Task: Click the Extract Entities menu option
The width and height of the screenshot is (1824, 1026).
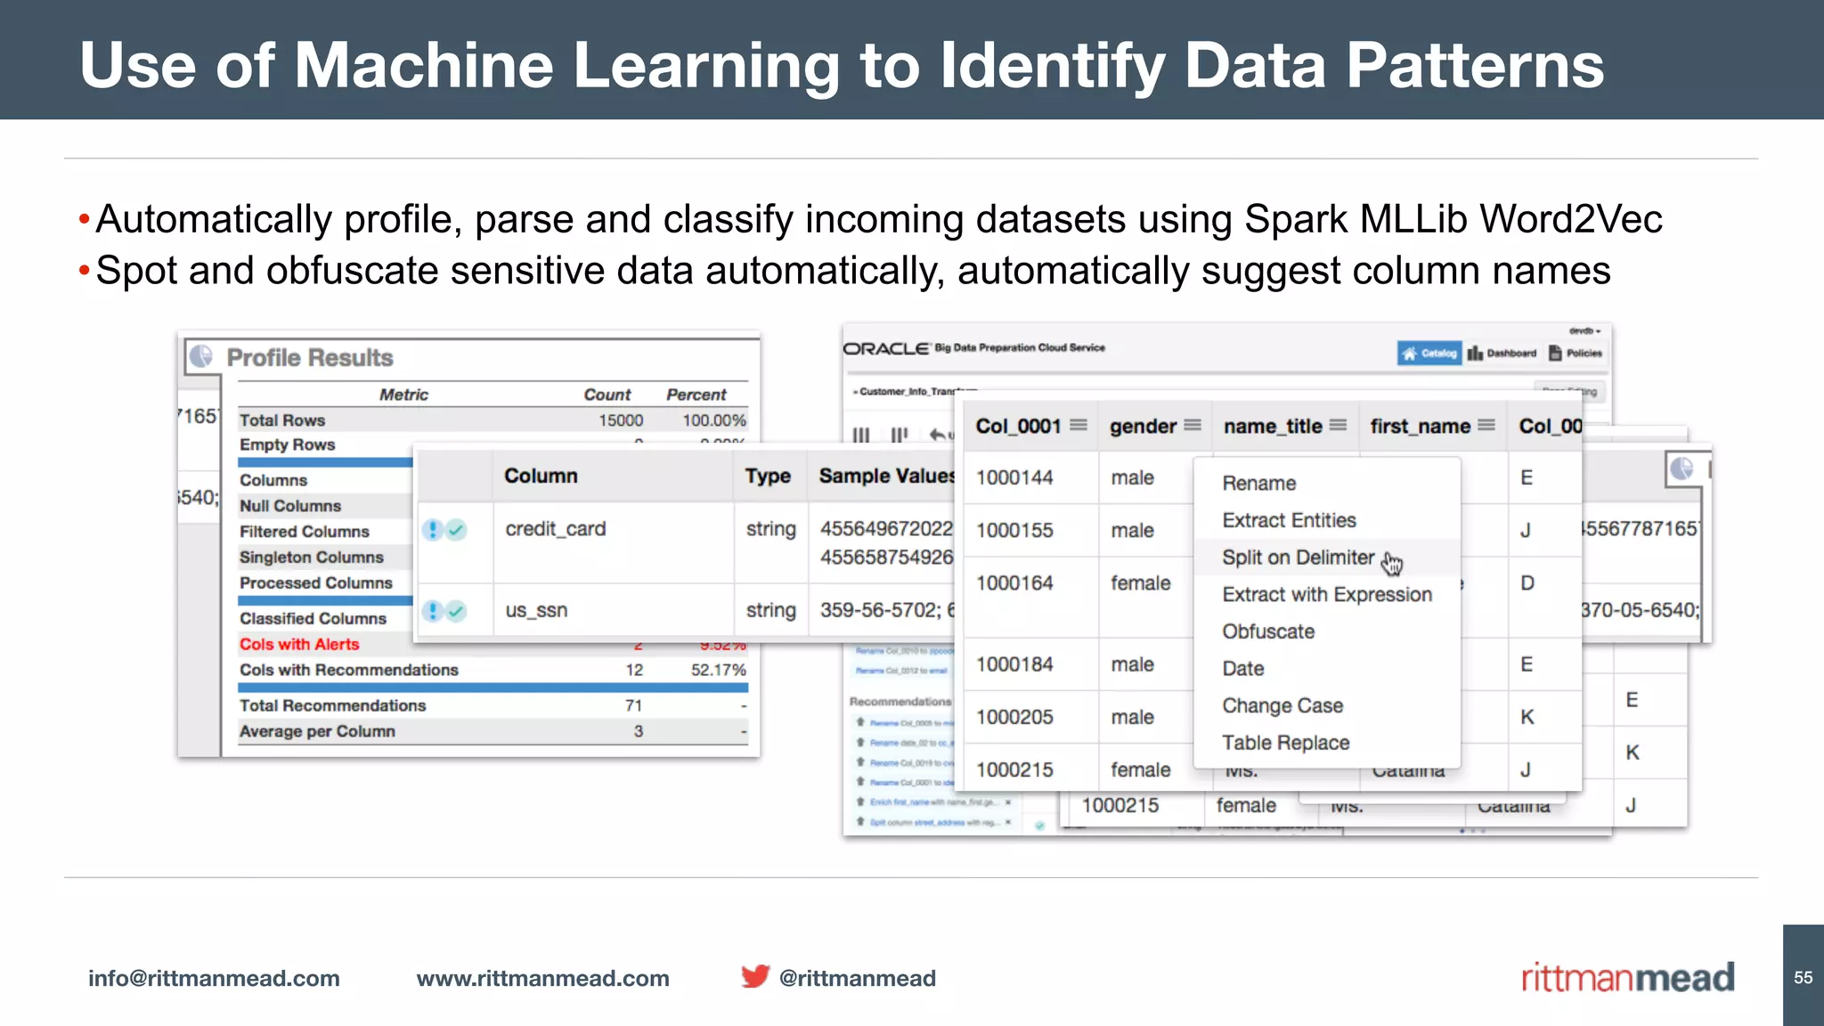Action: (x=1288, y=520)
